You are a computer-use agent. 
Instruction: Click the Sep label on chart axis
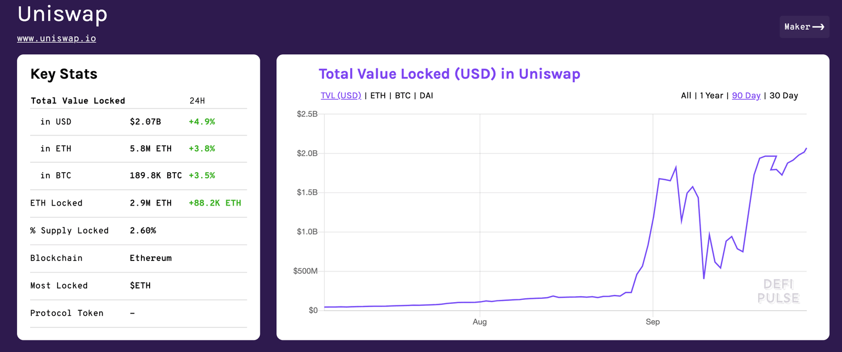tap(652, 322)
